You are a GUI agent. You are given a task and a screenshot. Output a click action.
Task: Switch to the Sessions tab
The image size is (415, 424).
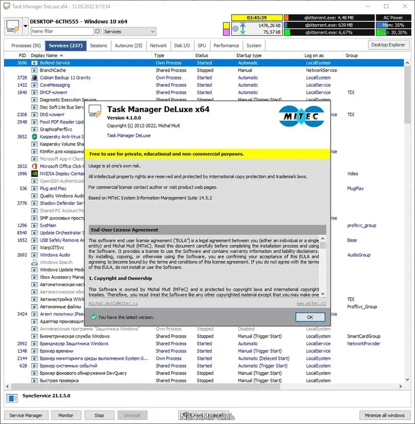point(98,46)
